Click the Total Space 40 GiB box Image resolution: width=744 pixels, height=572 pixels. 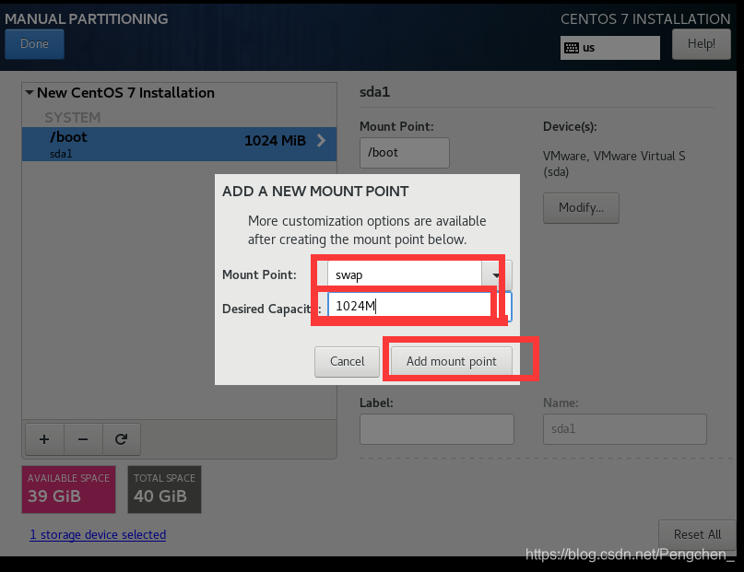tap(164, 489)
